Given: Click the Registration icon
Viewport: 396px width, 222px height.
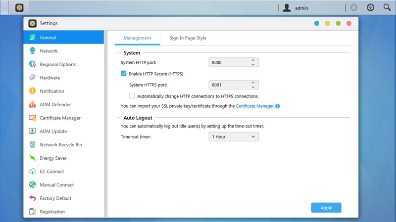Looking at the screenshot, I should pyautogui.click(x=32, y=212).
